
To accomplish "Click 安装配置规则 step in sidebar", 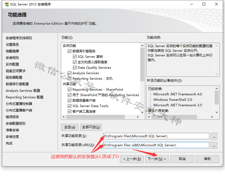I will 16,124.
